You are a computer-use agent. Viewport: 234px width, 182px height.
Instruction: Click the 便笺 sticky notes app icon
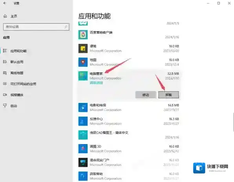(x=83, y=49)
